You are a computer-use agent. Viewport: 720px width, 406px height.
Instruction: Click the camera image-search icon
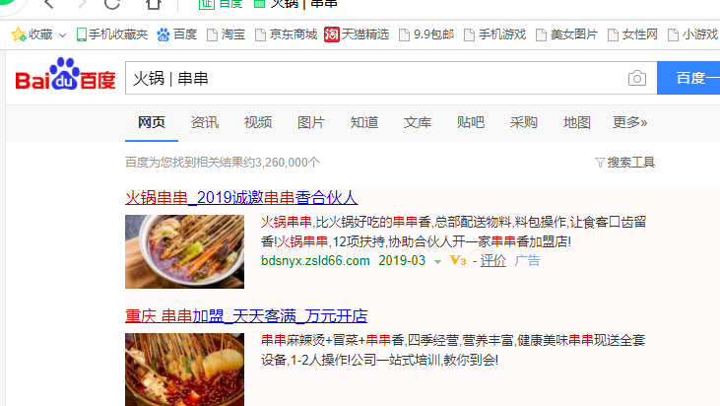click(x=637, y=78)
